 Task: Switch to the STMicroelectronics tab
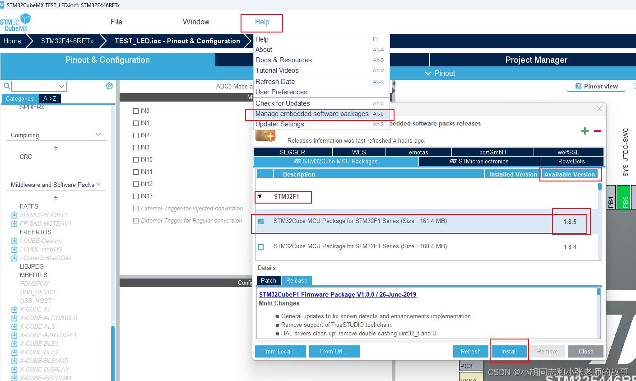(479, 161)
